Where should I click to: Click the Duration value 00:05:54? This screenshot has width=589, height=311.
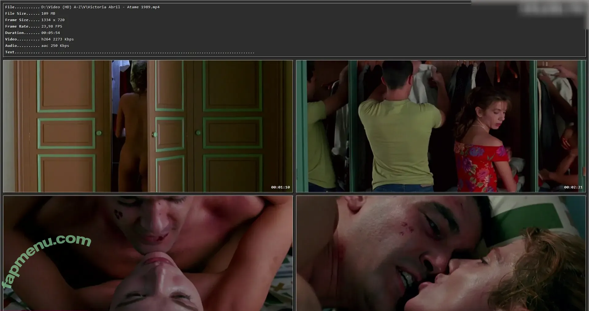[51, 33]
